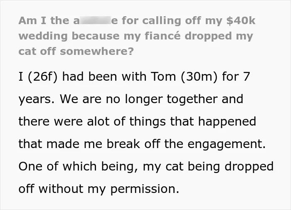Viewport: 291px width, 210px height.
Task: Click the blurred censored word in title
Action: coord(95,20)
